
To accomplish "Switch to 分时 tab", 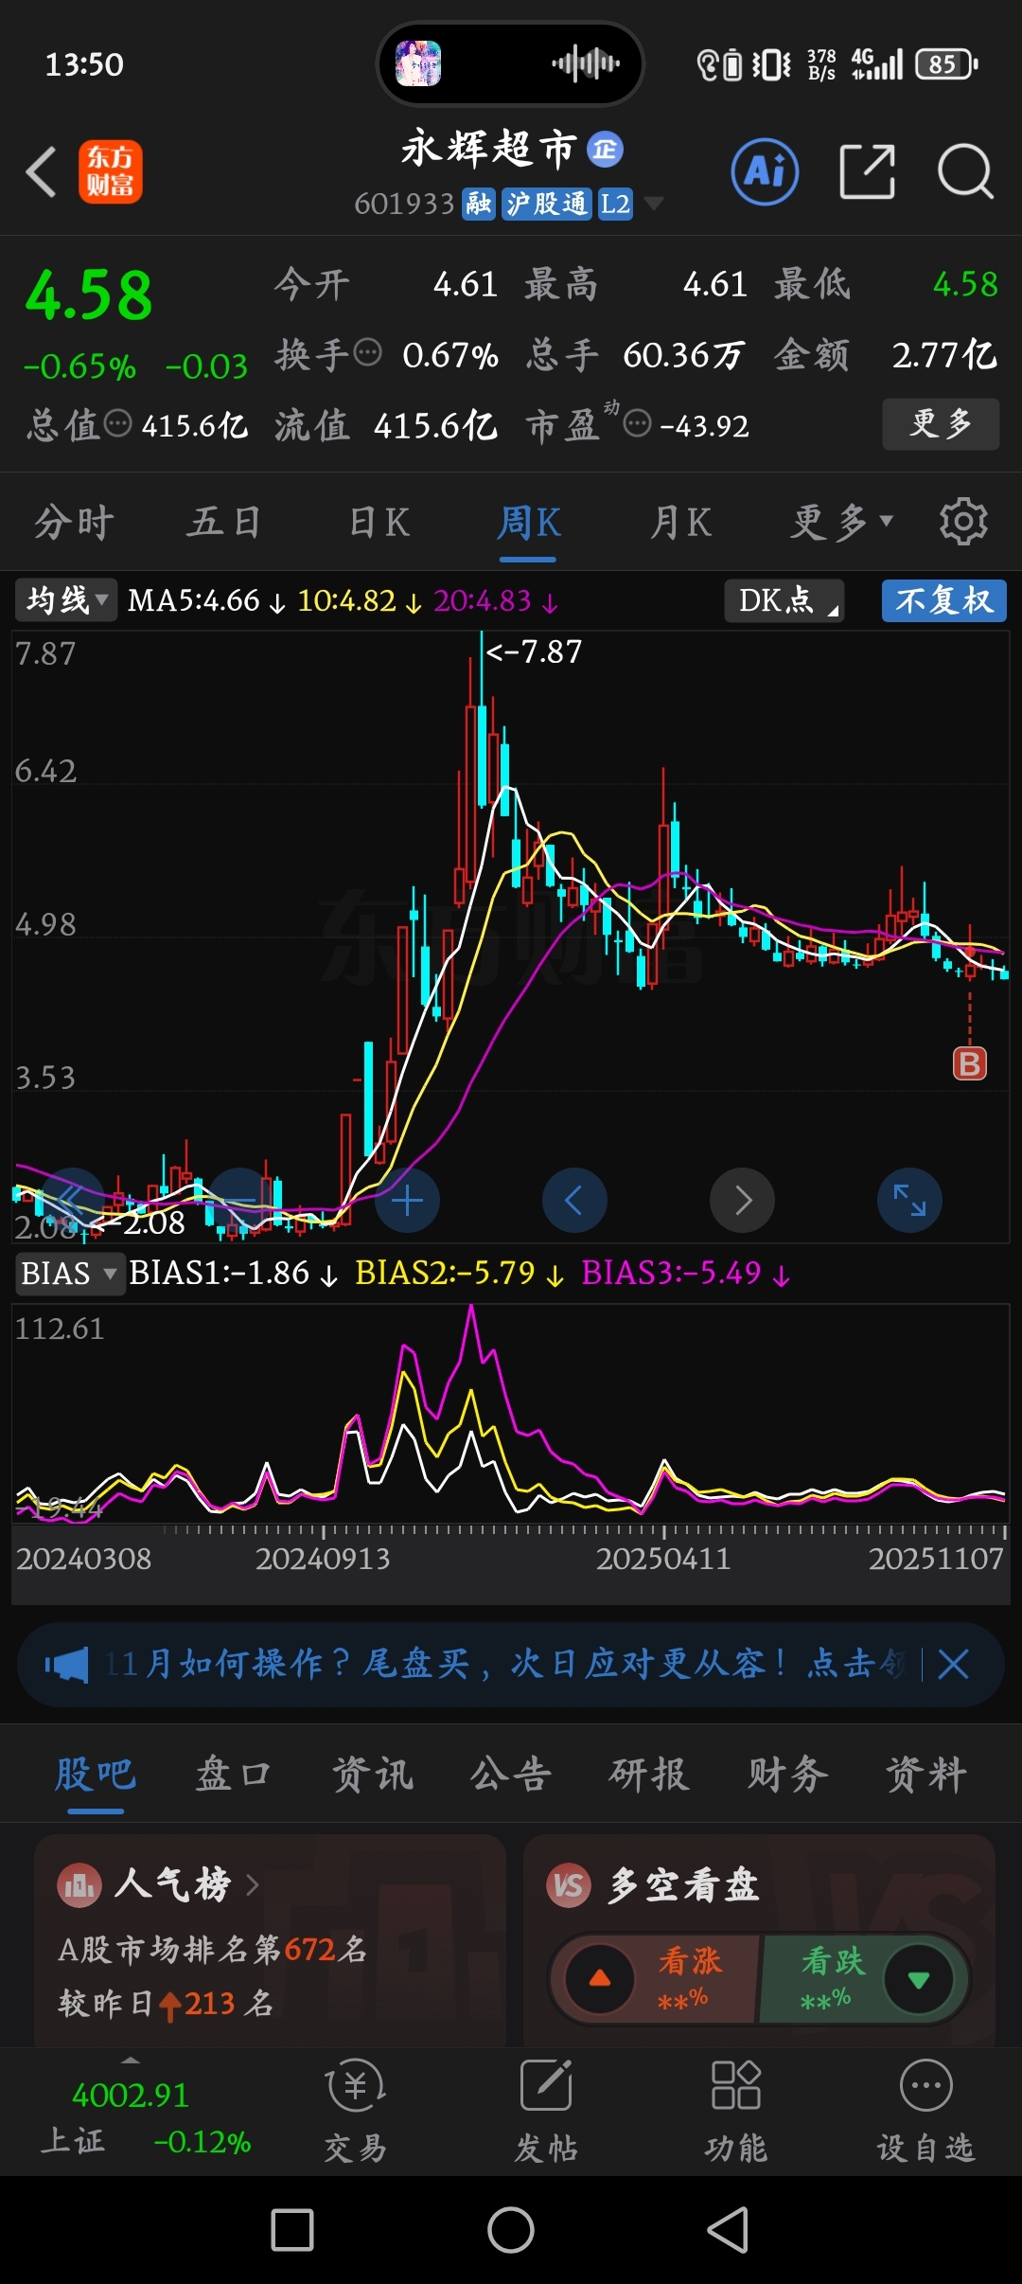I will 75,522.
